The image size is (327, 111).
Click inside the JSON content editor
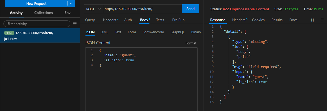pyautogui.click(x=141, y=79)
